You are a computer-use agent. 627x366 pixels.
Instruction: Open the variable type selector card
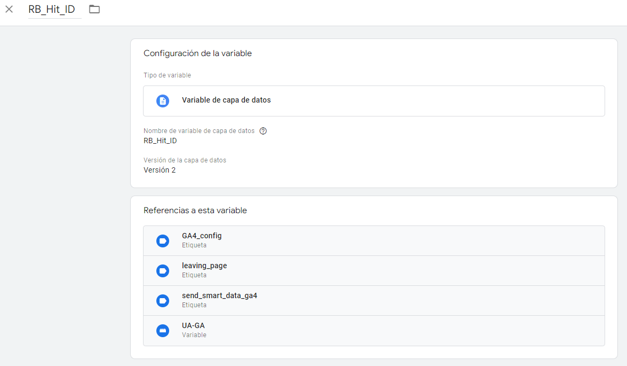pyautogui.click(x=374, y=100)
